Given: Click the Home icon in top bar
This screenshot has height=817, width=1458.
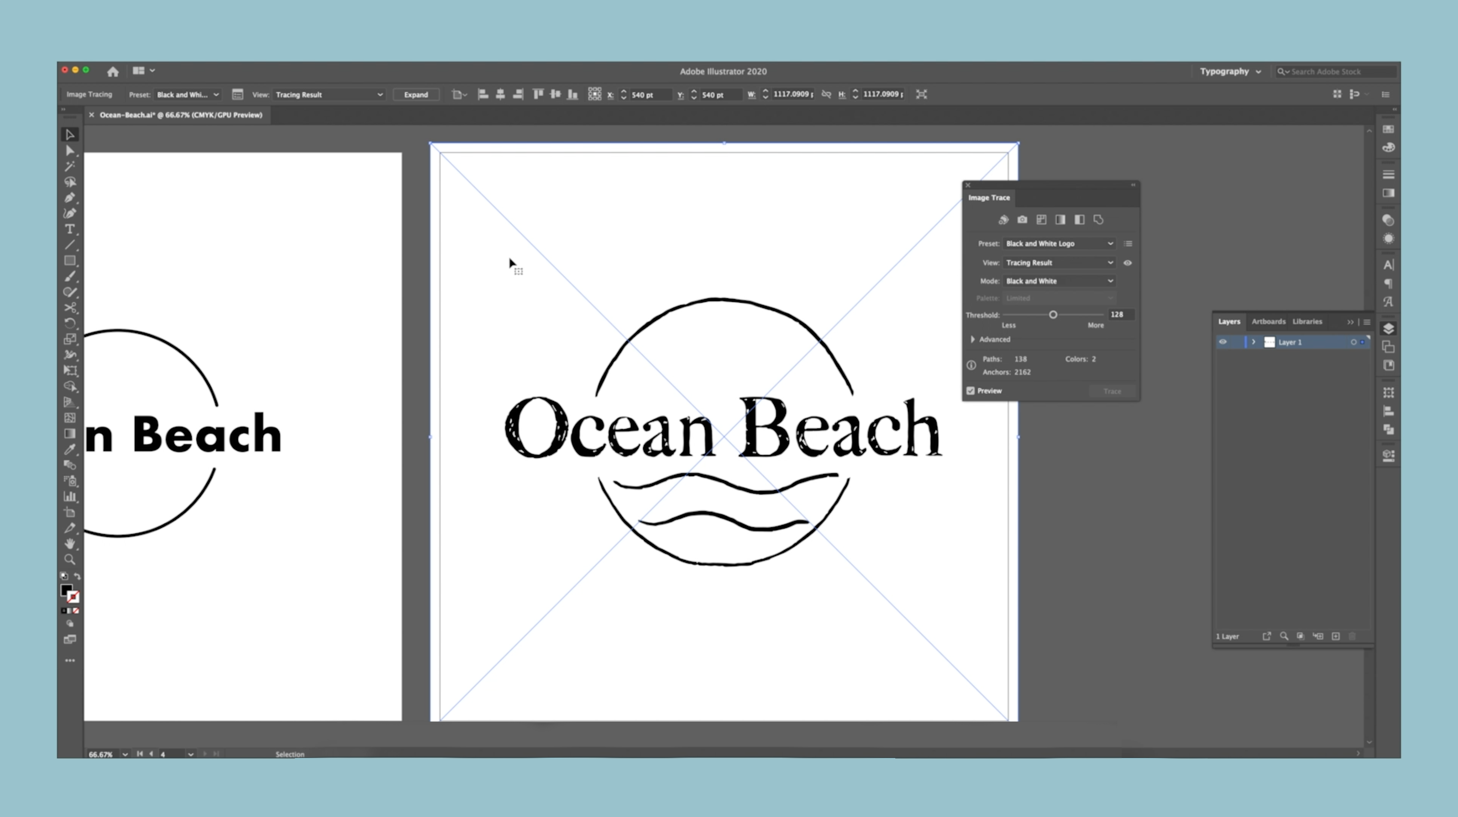Looking at the screenshot, I should [x=113, y=71].
